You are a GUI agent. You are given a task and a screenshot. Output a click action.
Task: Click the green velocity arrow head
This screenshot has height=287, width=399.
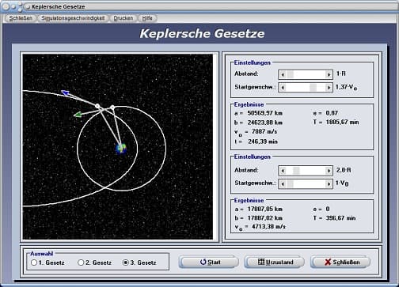(x=78, y=115)
